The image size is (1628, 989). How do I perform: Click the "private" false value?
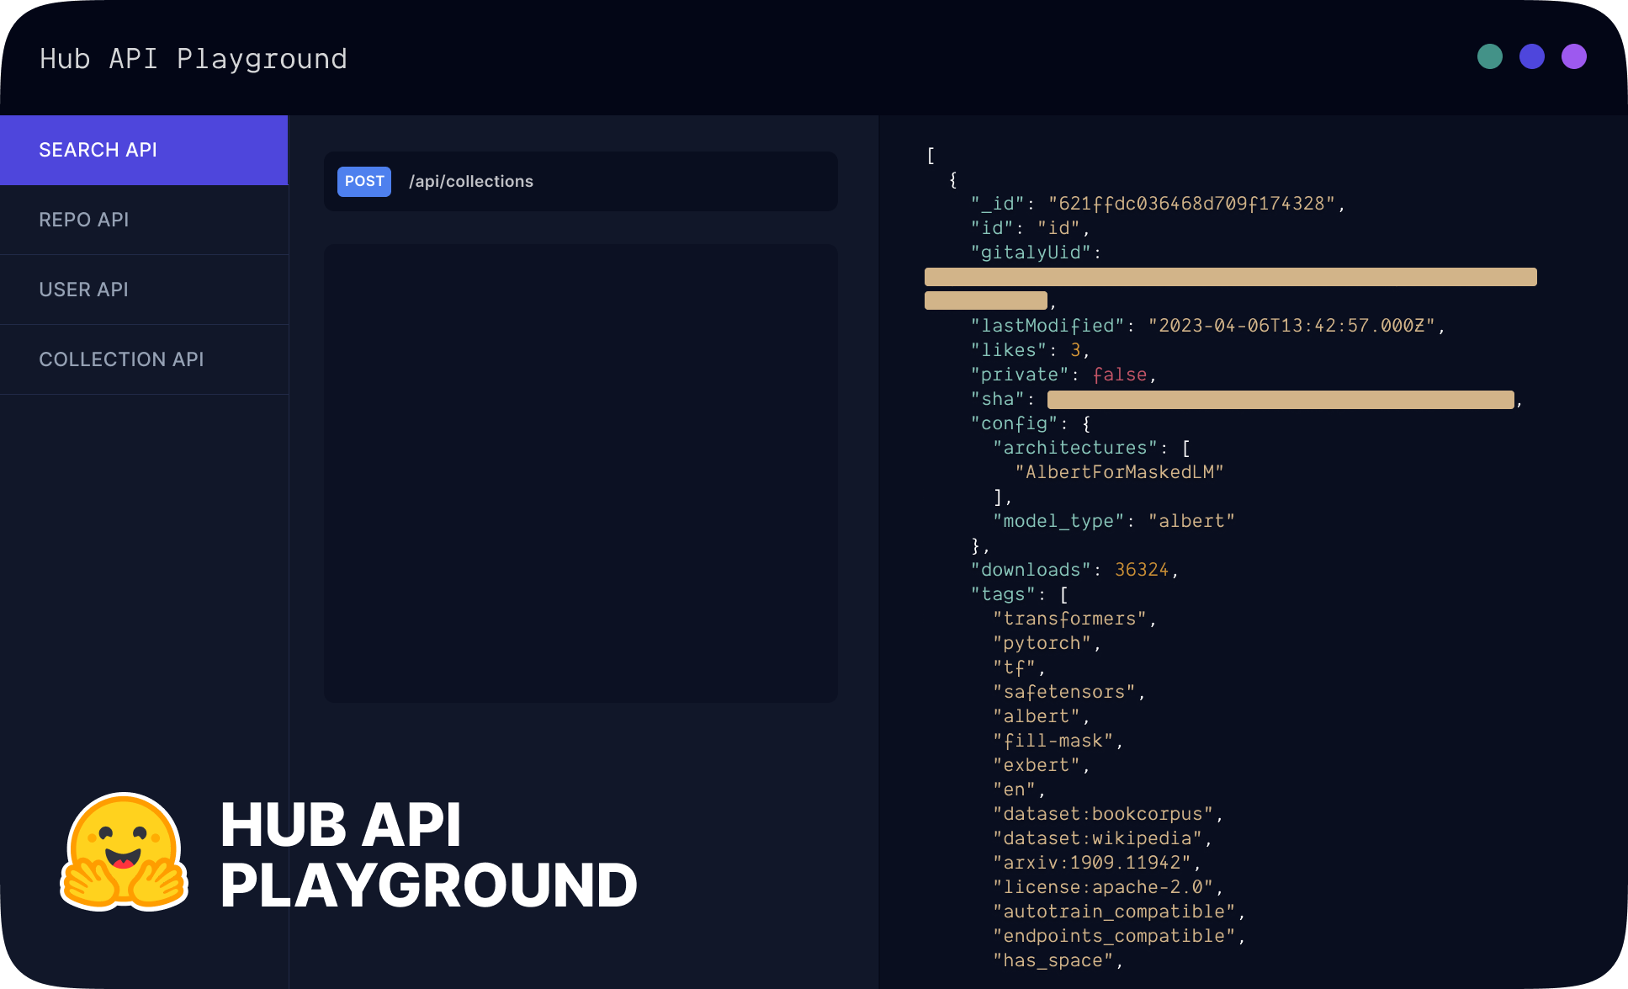[1120, 375]
